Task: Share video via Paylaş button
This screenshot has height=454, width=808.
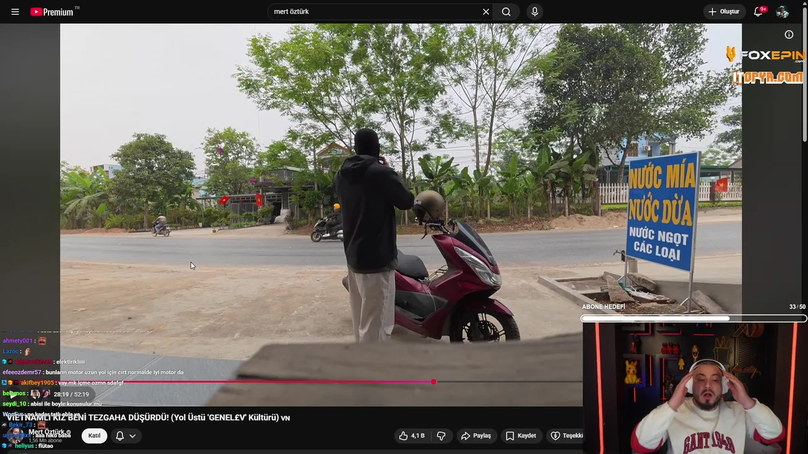Action: (x=476, y=436)
